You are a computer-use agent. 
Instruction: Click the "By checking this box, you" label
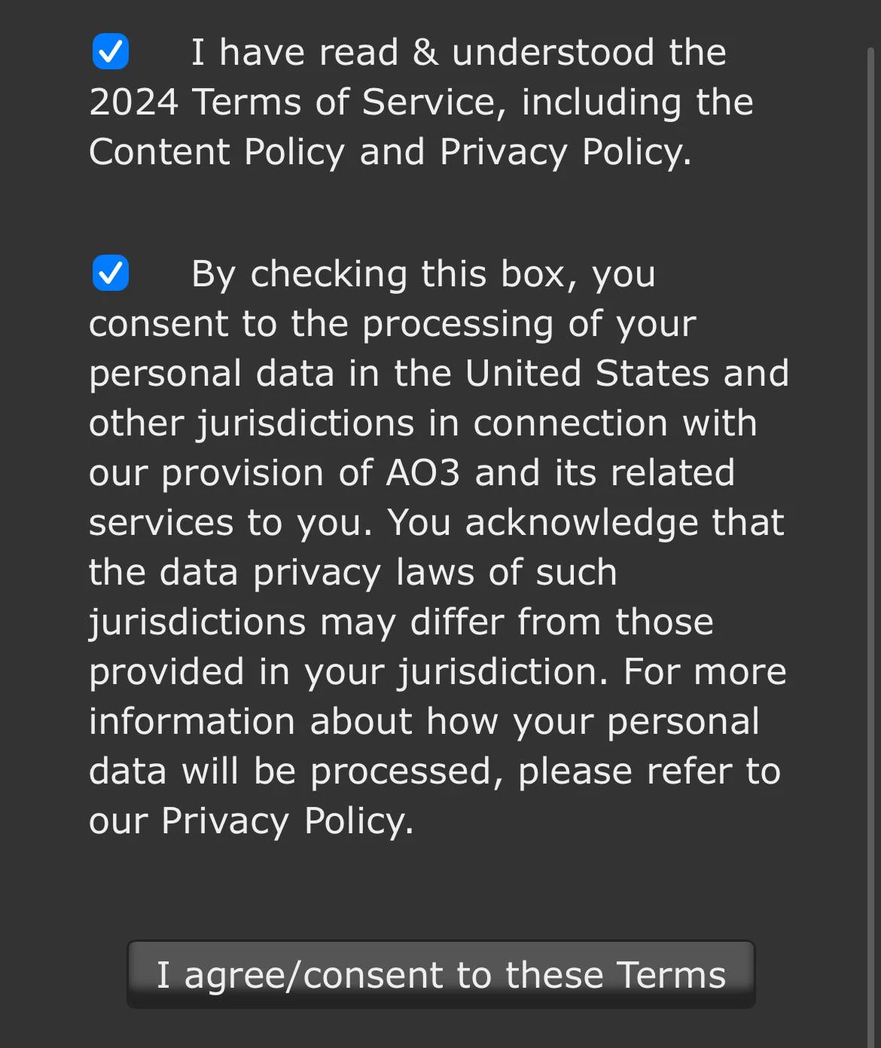coord(422,274)
